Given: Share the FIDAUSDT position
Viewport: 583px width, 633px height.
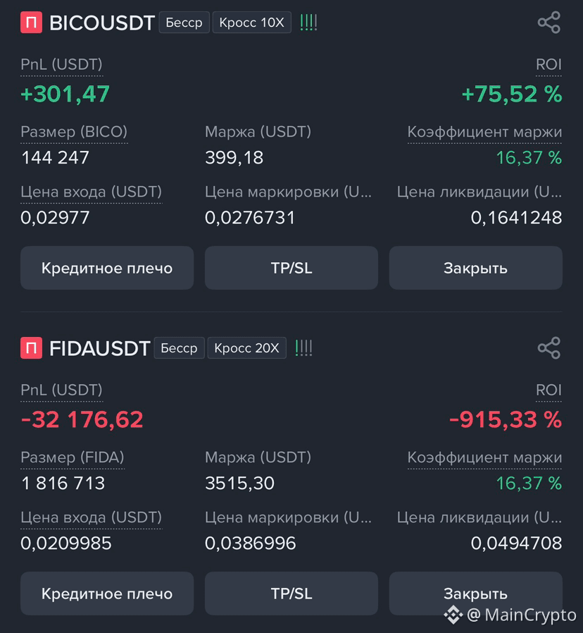Looking at the screenshot, I should pyautogui.click(x=549, y=348).
